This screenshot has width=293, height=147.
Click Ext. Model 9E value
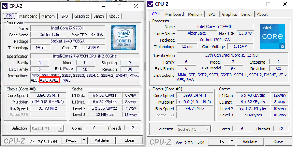(85, 69)
